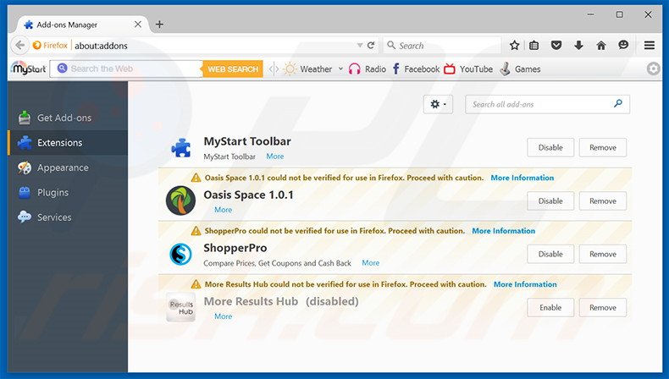
Task: Open YouTube from the MyStart toolbar
Action: 468,69
